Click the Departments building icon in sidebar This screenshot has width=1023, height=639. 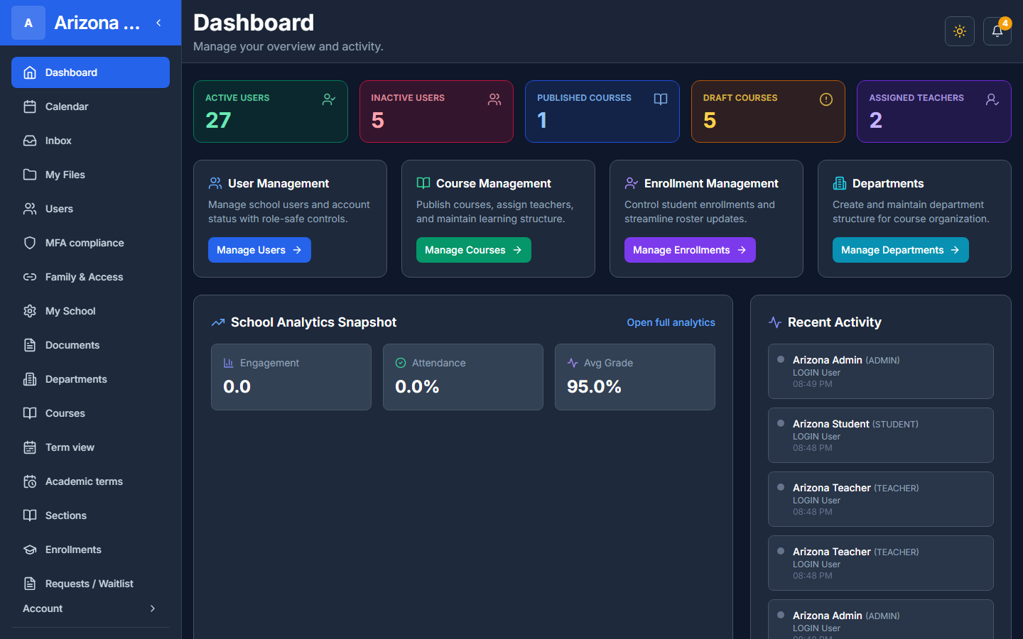pyautogui.click(x=30, y=379)
